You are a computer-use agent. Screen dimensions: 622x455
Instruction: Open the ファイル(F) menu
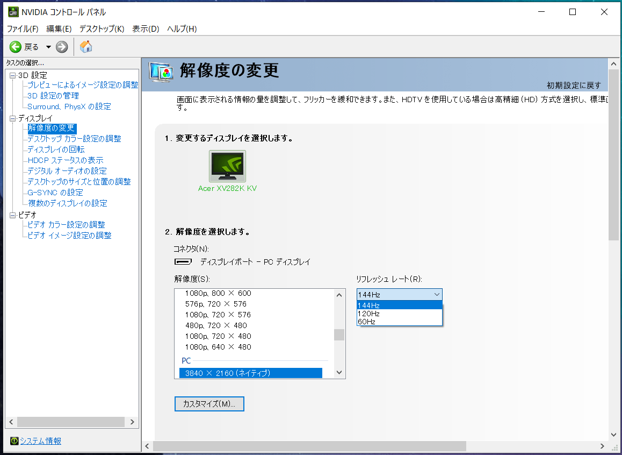[x=23, y=29]
